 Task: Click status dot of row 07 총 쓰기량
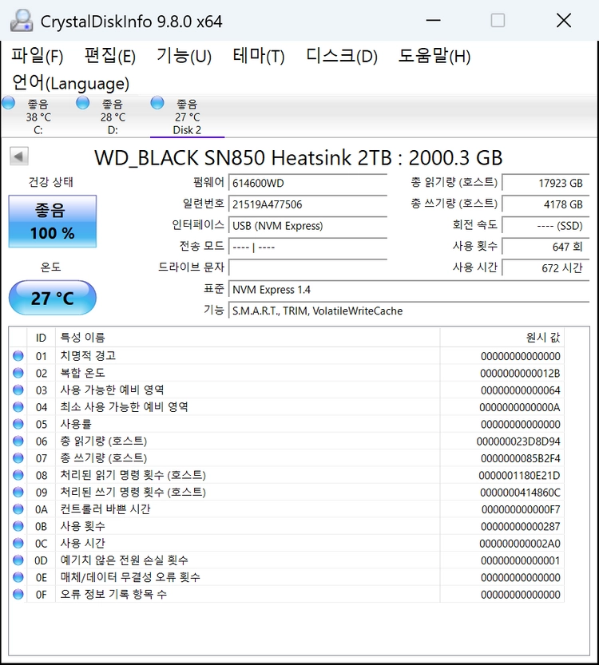click(x=18, y=458)
